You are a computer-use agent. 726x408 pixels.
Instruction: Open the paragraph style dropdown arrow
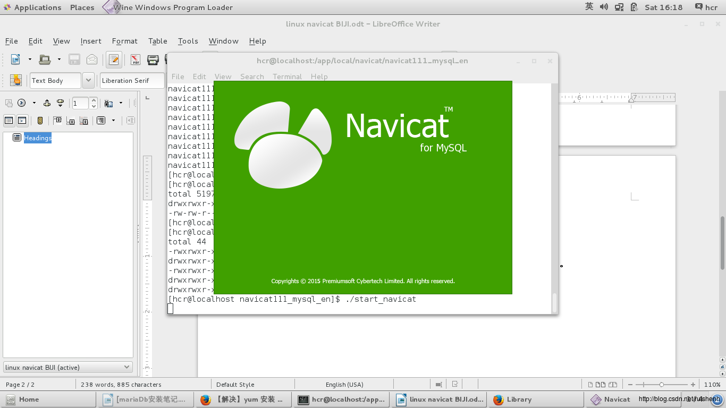click(89, 80)
